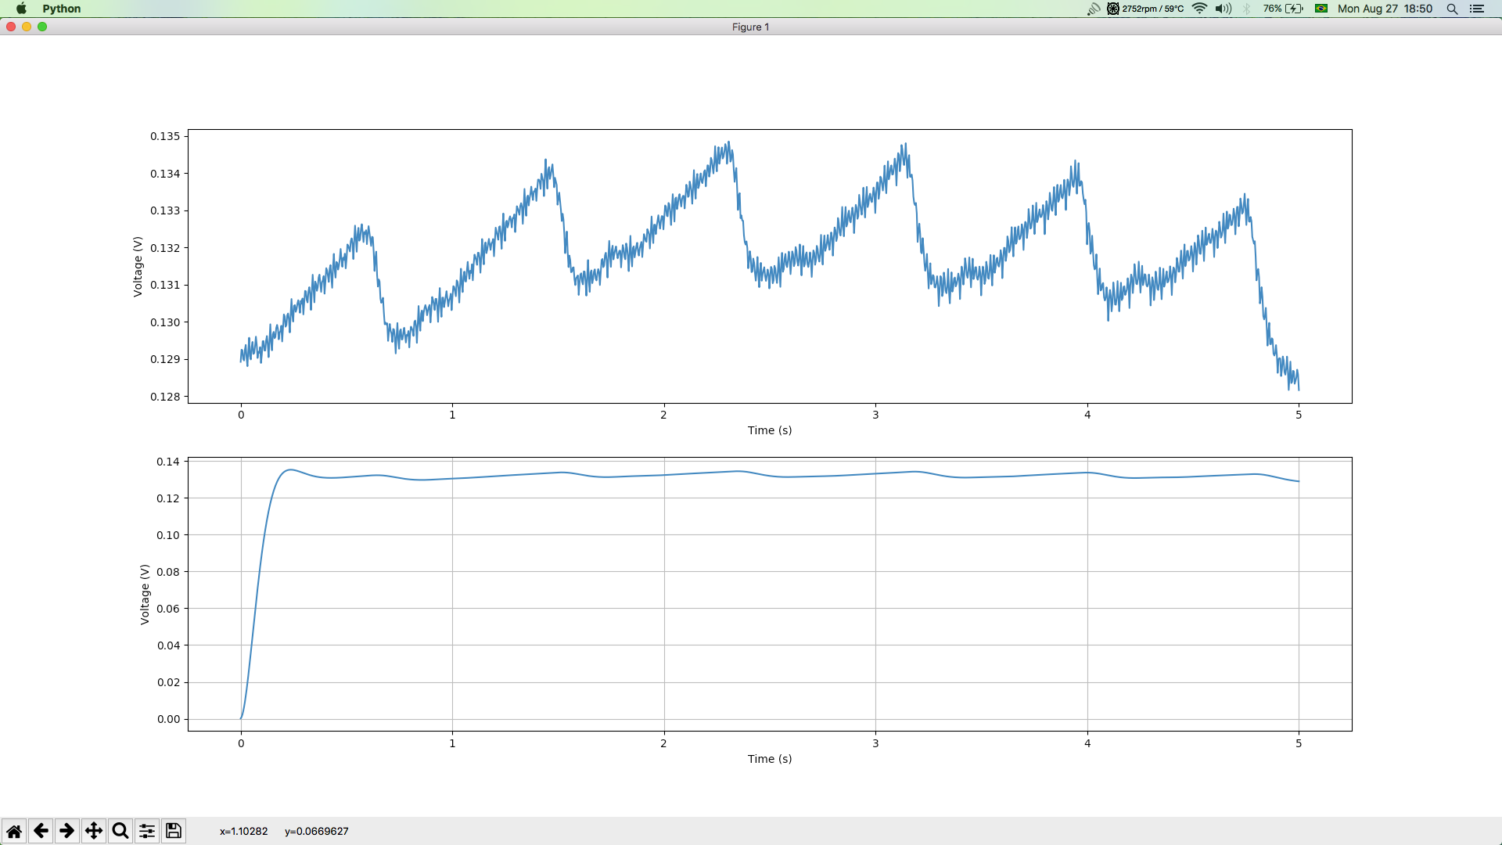The image size is (1502, 845).
Task: Click the 0.00 tick on the bottom plot
Action: pos(168,719)
